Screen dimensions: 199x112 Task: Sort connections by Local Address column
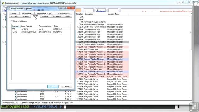tap(29, 26)
